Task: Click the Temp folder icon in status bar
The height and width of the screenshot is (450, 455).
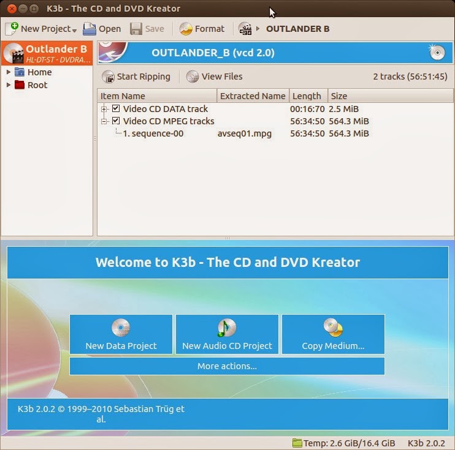Action: pos(297,443)
